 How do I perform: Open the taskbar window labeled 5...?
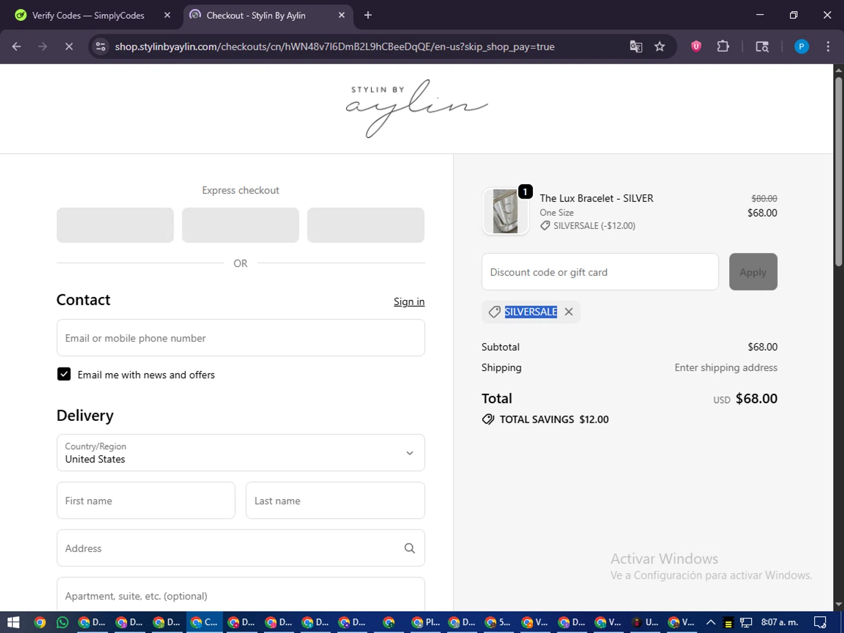coord(499,622)
